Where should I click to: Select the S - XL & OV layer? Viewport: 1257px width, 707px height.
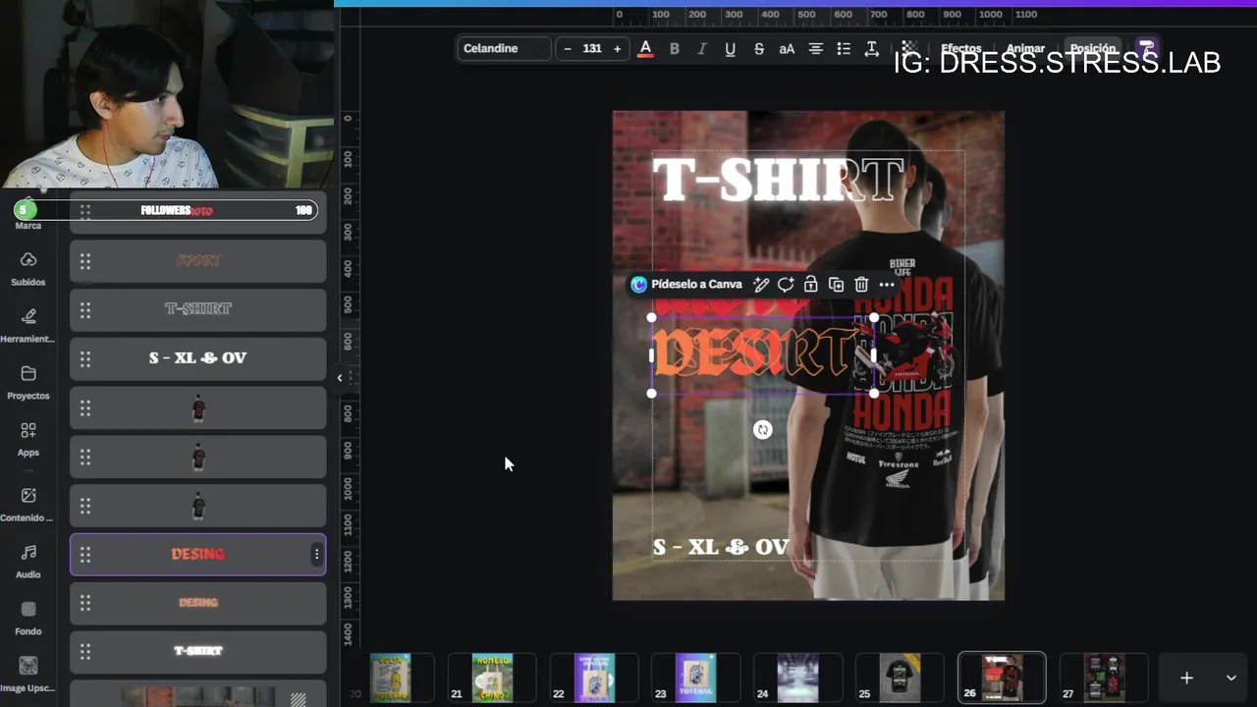point(197,358)
